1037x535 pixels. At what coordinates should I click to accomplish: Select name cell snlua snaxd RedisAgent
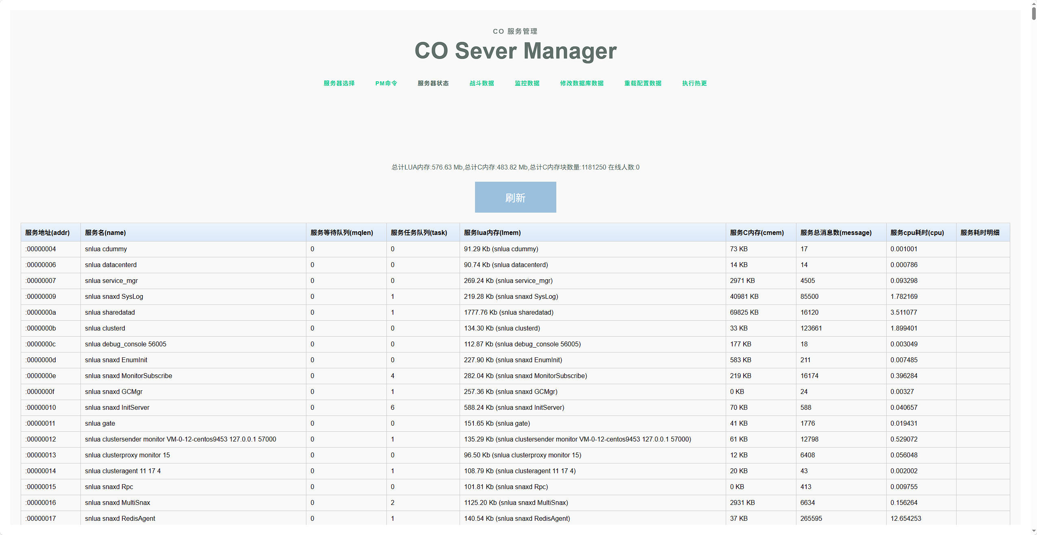pyautogui.click(x=193, y=519)
